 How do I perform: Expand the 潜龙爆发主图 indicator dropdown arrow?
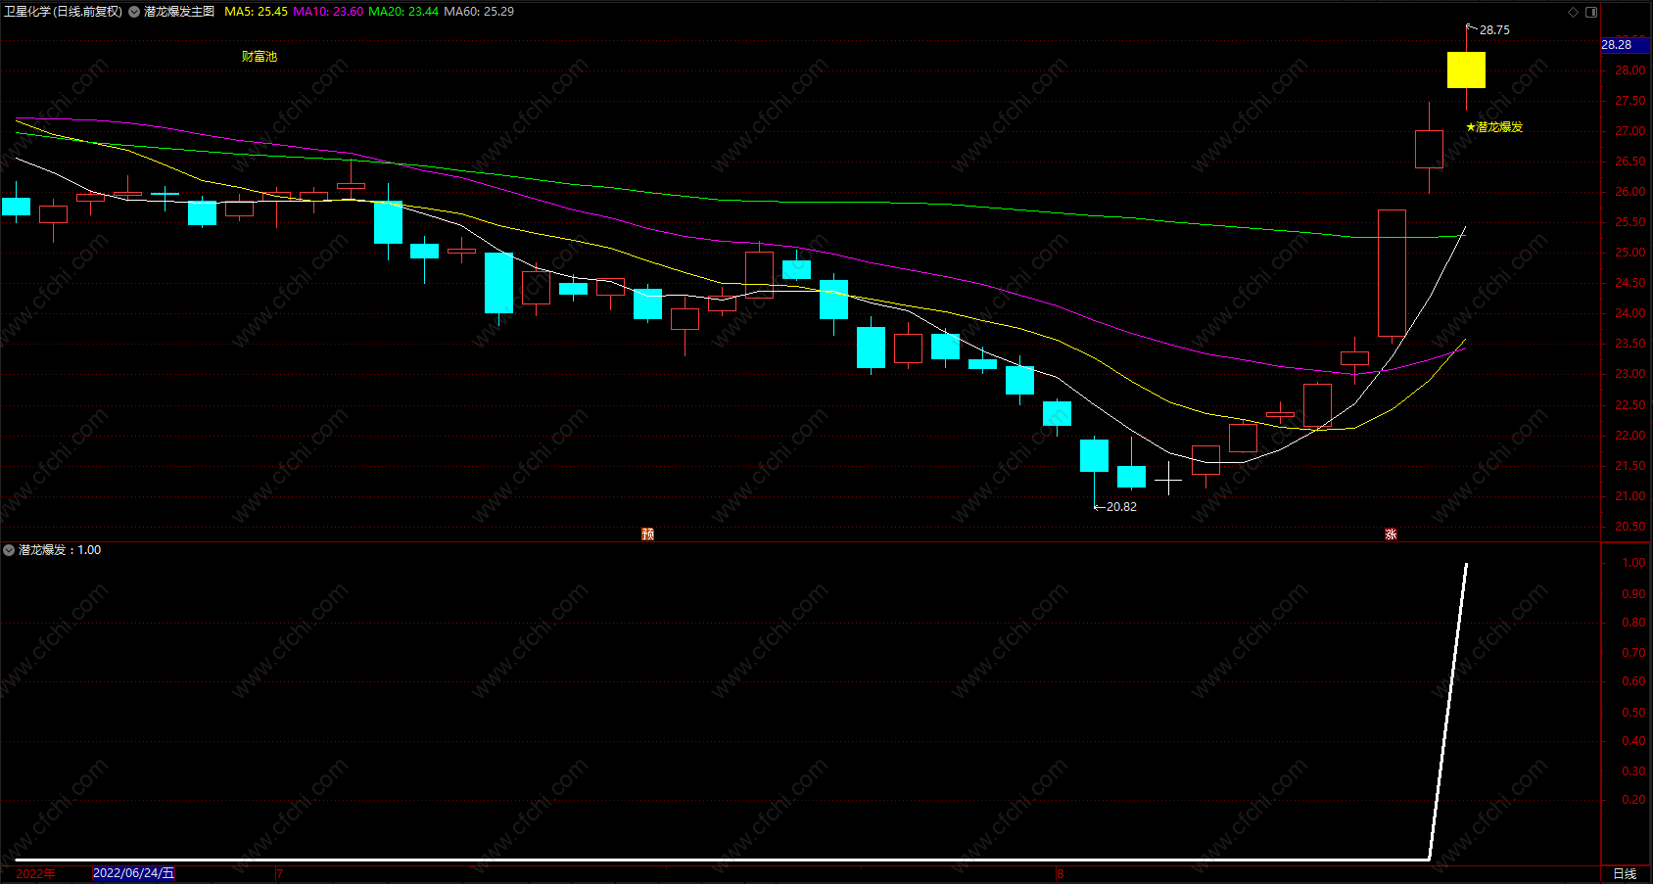tap(134, 12)
